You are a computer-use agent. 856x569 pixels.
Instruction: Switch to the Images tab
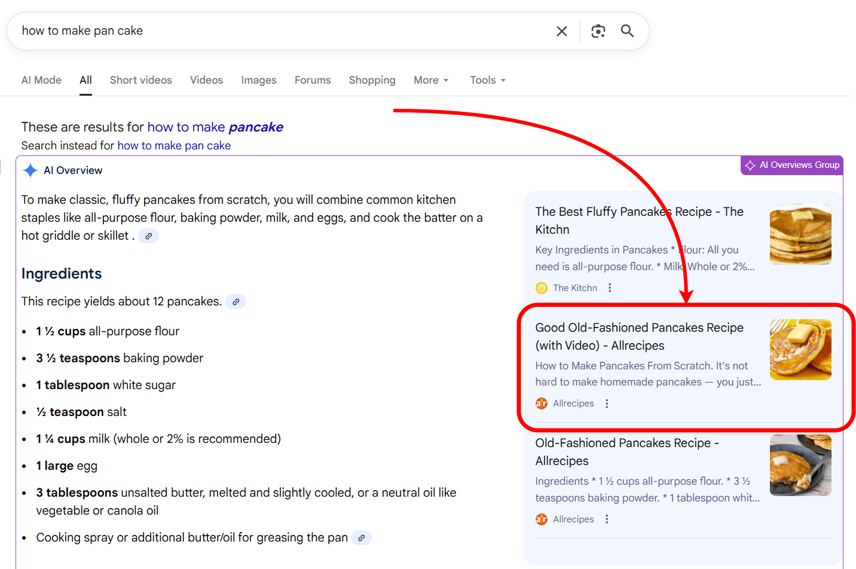[x=258, y=79]
